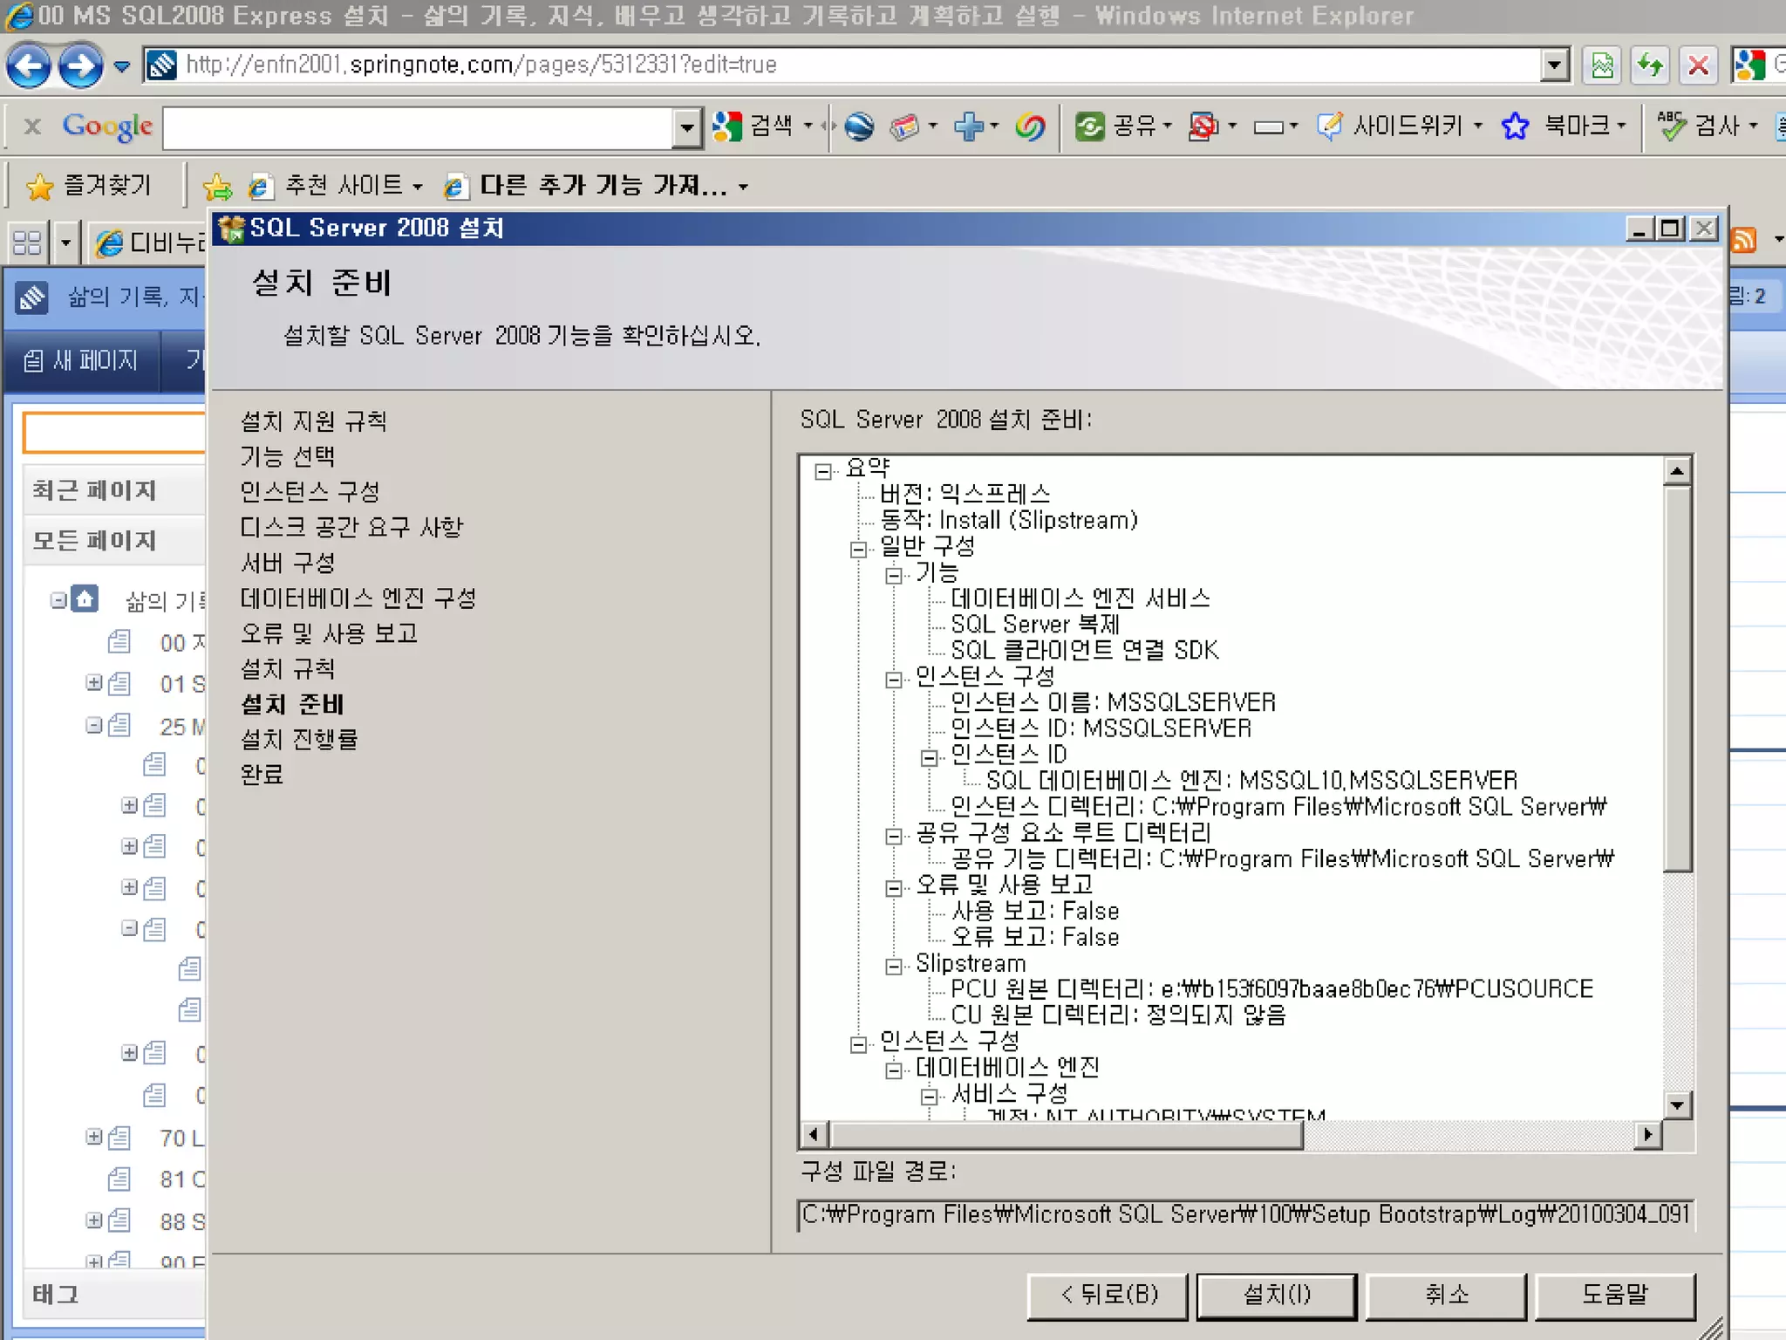Collapse the Slipstream tree node

click(x=894, y=966)
